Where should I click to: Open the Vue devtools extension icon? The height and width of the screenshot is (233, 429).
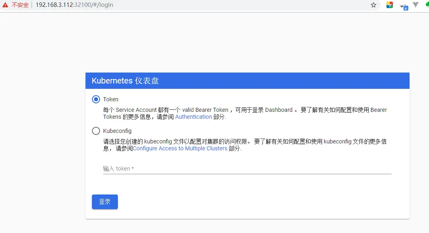pos(416,4)
